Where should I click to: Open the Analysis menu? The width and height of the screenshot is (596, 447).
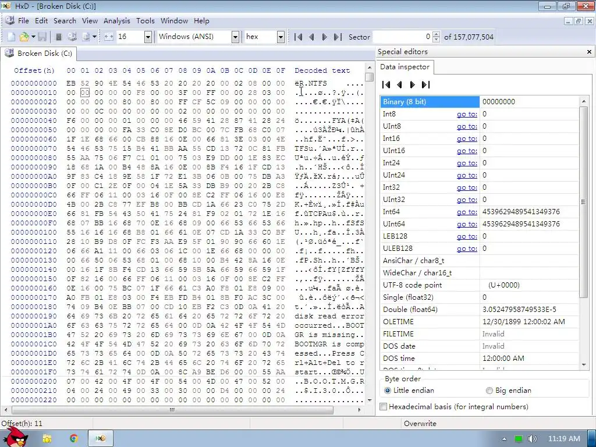(x=116, y=21)
